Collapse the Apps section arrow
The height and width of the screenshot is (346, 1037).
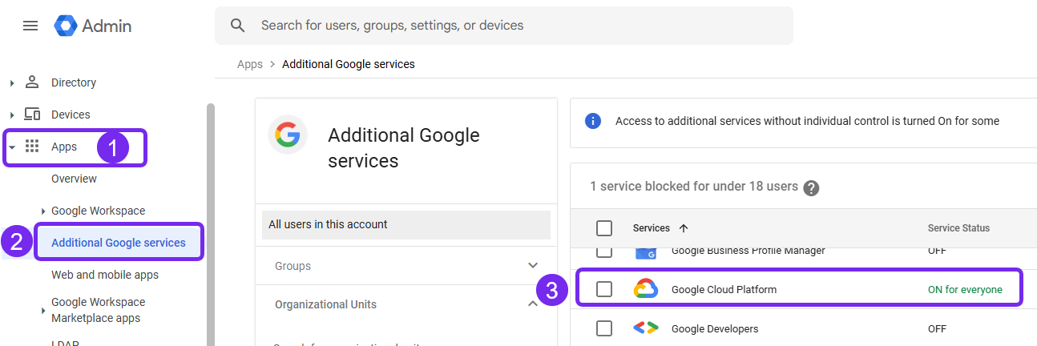coord(12,147)
